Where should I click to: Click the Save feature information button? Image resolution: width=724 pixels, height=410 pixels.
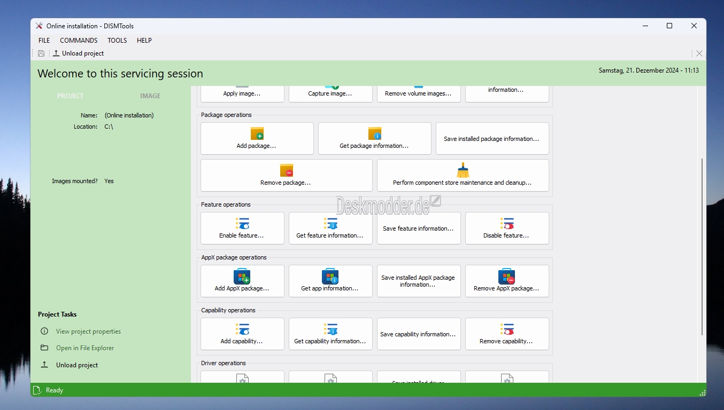(x=419, y=228)
